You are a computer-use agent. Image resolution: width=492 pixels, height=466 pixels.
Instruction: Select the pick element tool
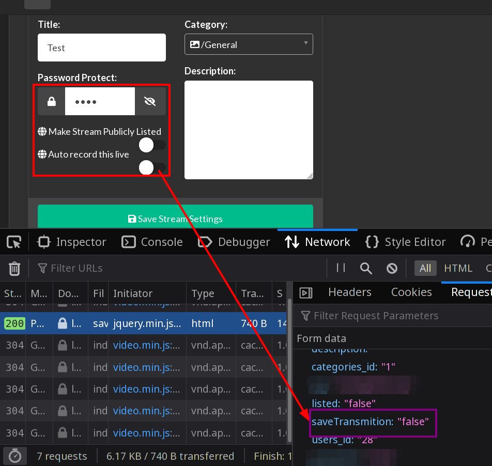(x=14, y=242)
